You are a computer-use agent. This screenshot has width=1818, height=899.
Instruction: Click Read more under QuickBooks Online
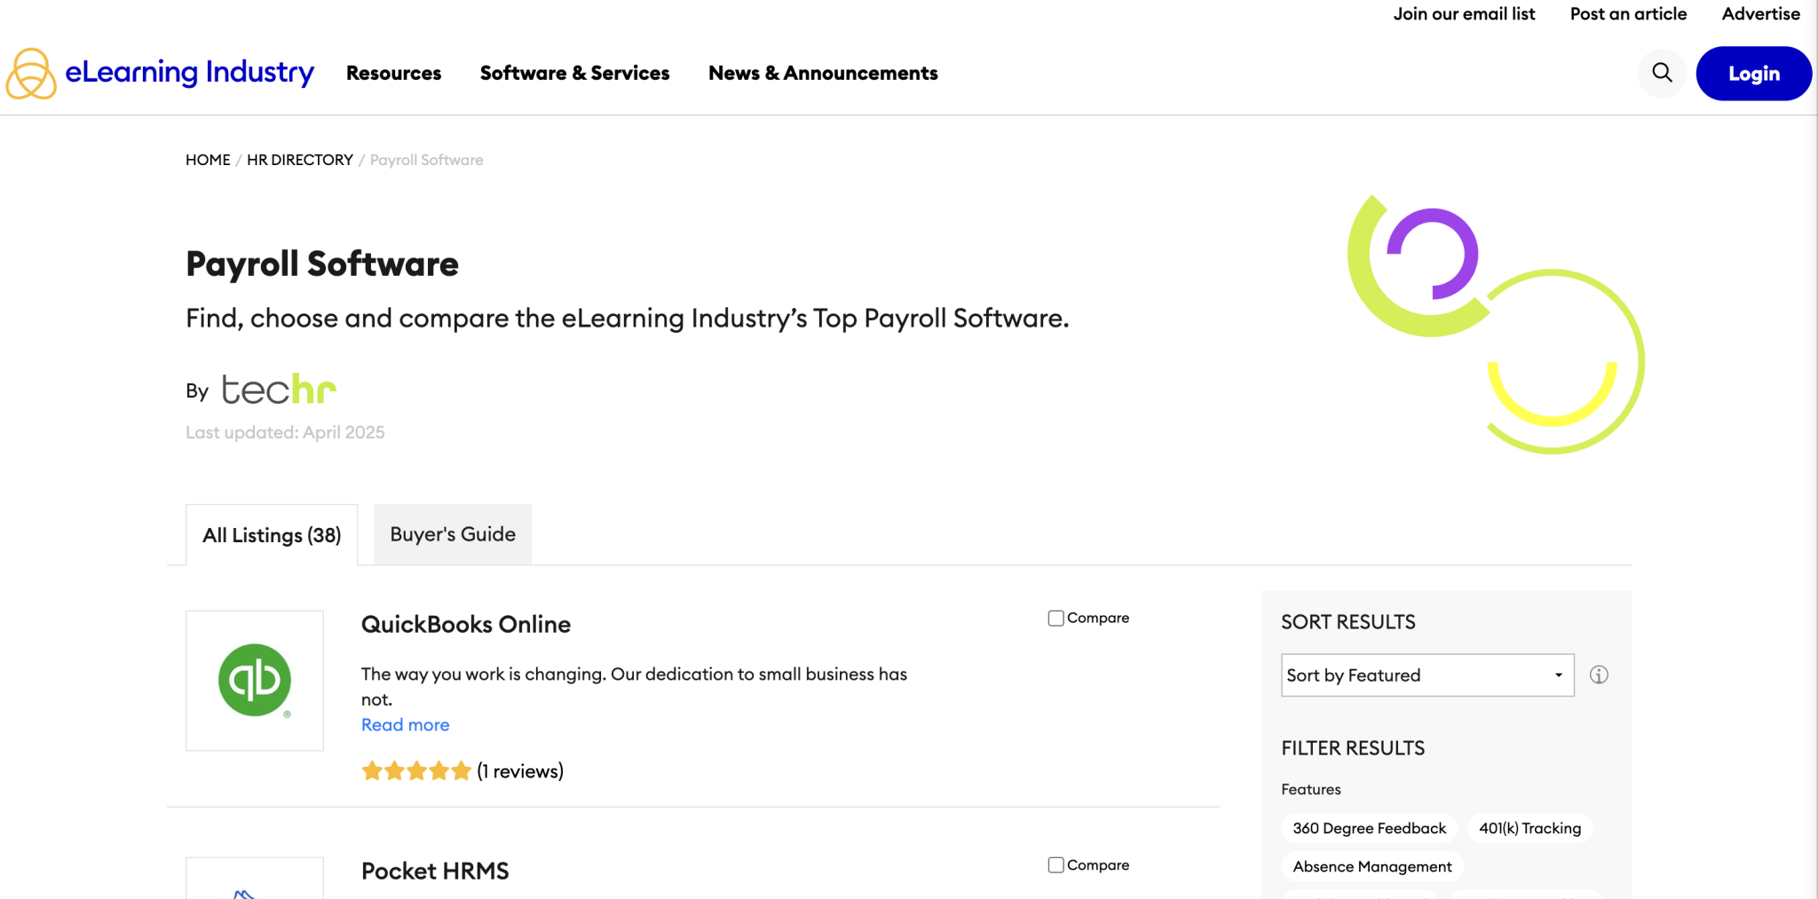405,725
